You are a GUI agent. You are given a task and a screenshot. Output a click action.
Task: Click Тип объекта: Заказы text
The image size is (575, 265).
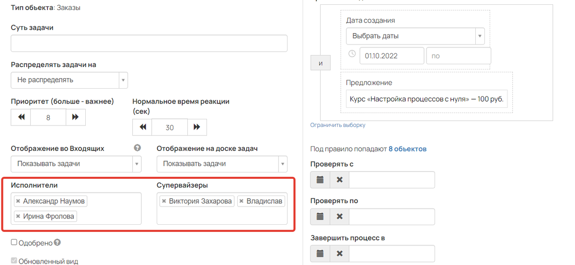[x=45, y=8]
